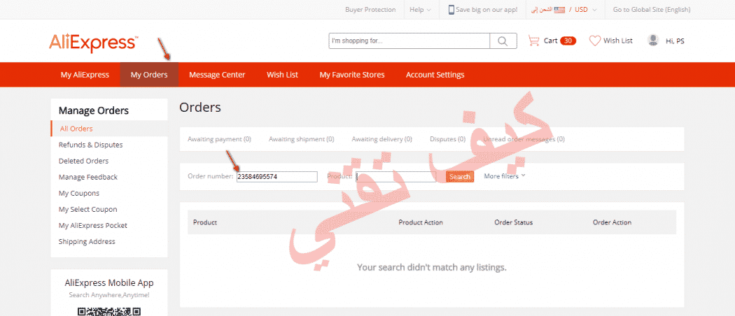The width and height of the screenshot is (735, 316).
Task: Open Manage Feedback
Action: tap(87, 177)
